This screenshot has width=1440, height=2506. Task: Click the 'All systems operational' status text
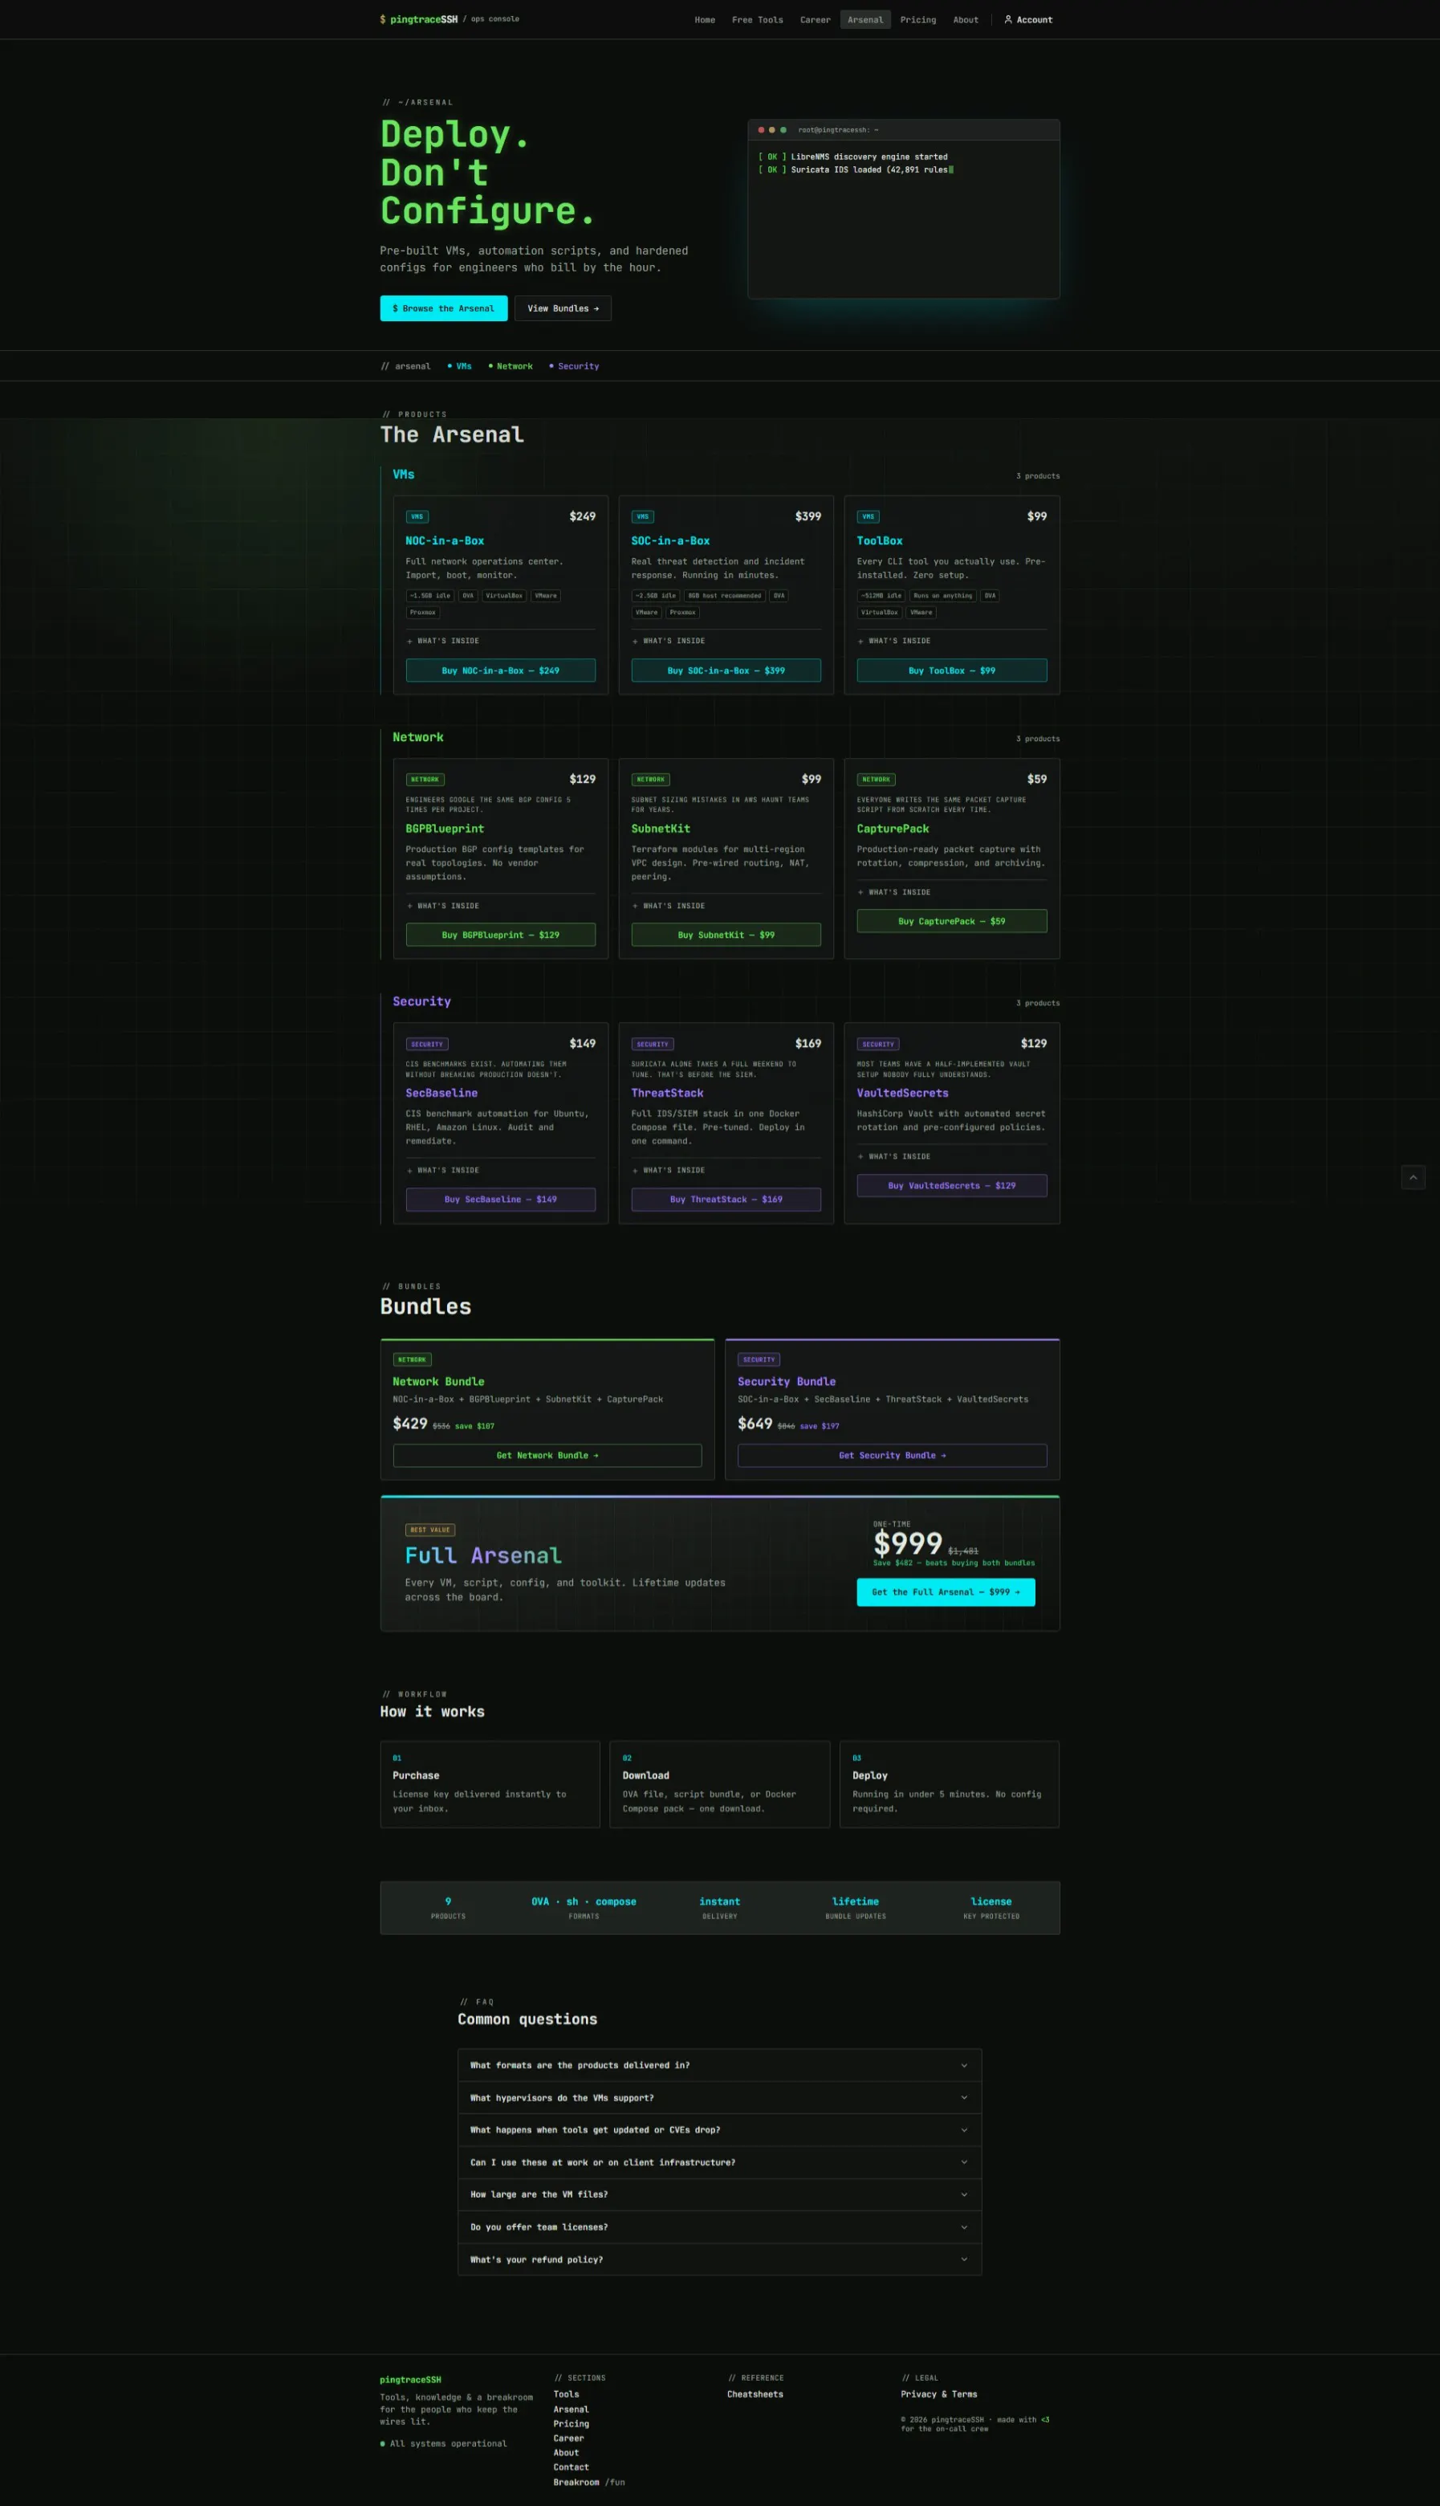[x=448, y=2443]
